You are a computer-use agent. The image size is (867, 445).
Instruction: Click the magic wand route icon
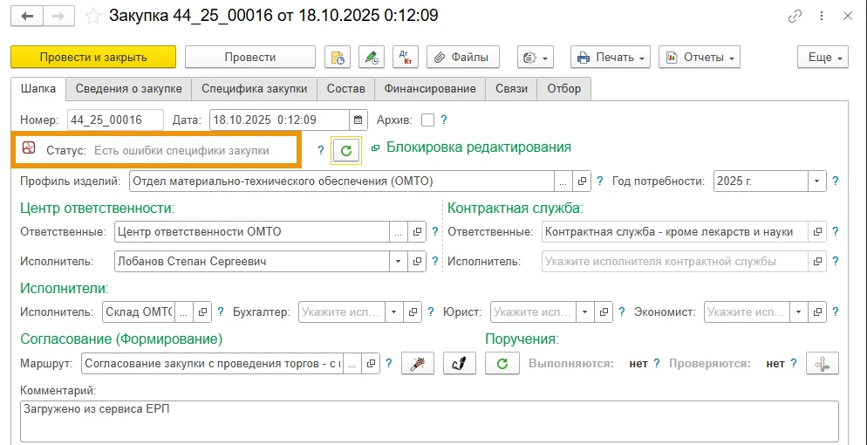pyautogui.click(x=418, y=363)
